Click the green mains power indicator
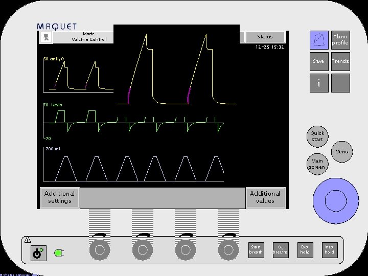 [x=59, y=253]
